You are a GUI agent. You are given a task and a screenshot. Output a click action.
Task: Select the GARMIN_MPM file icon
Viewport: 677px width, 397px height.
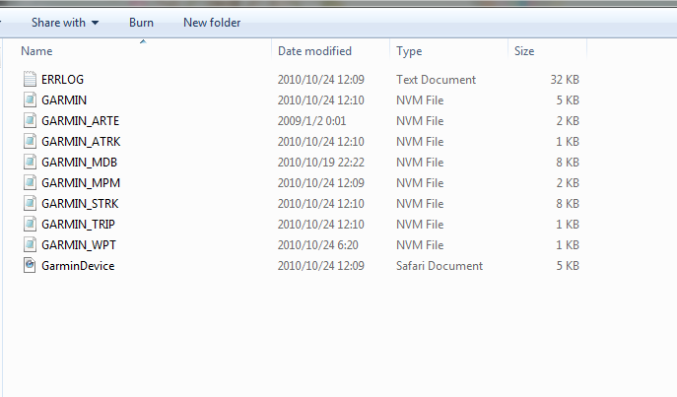click(x=29, y=182)
